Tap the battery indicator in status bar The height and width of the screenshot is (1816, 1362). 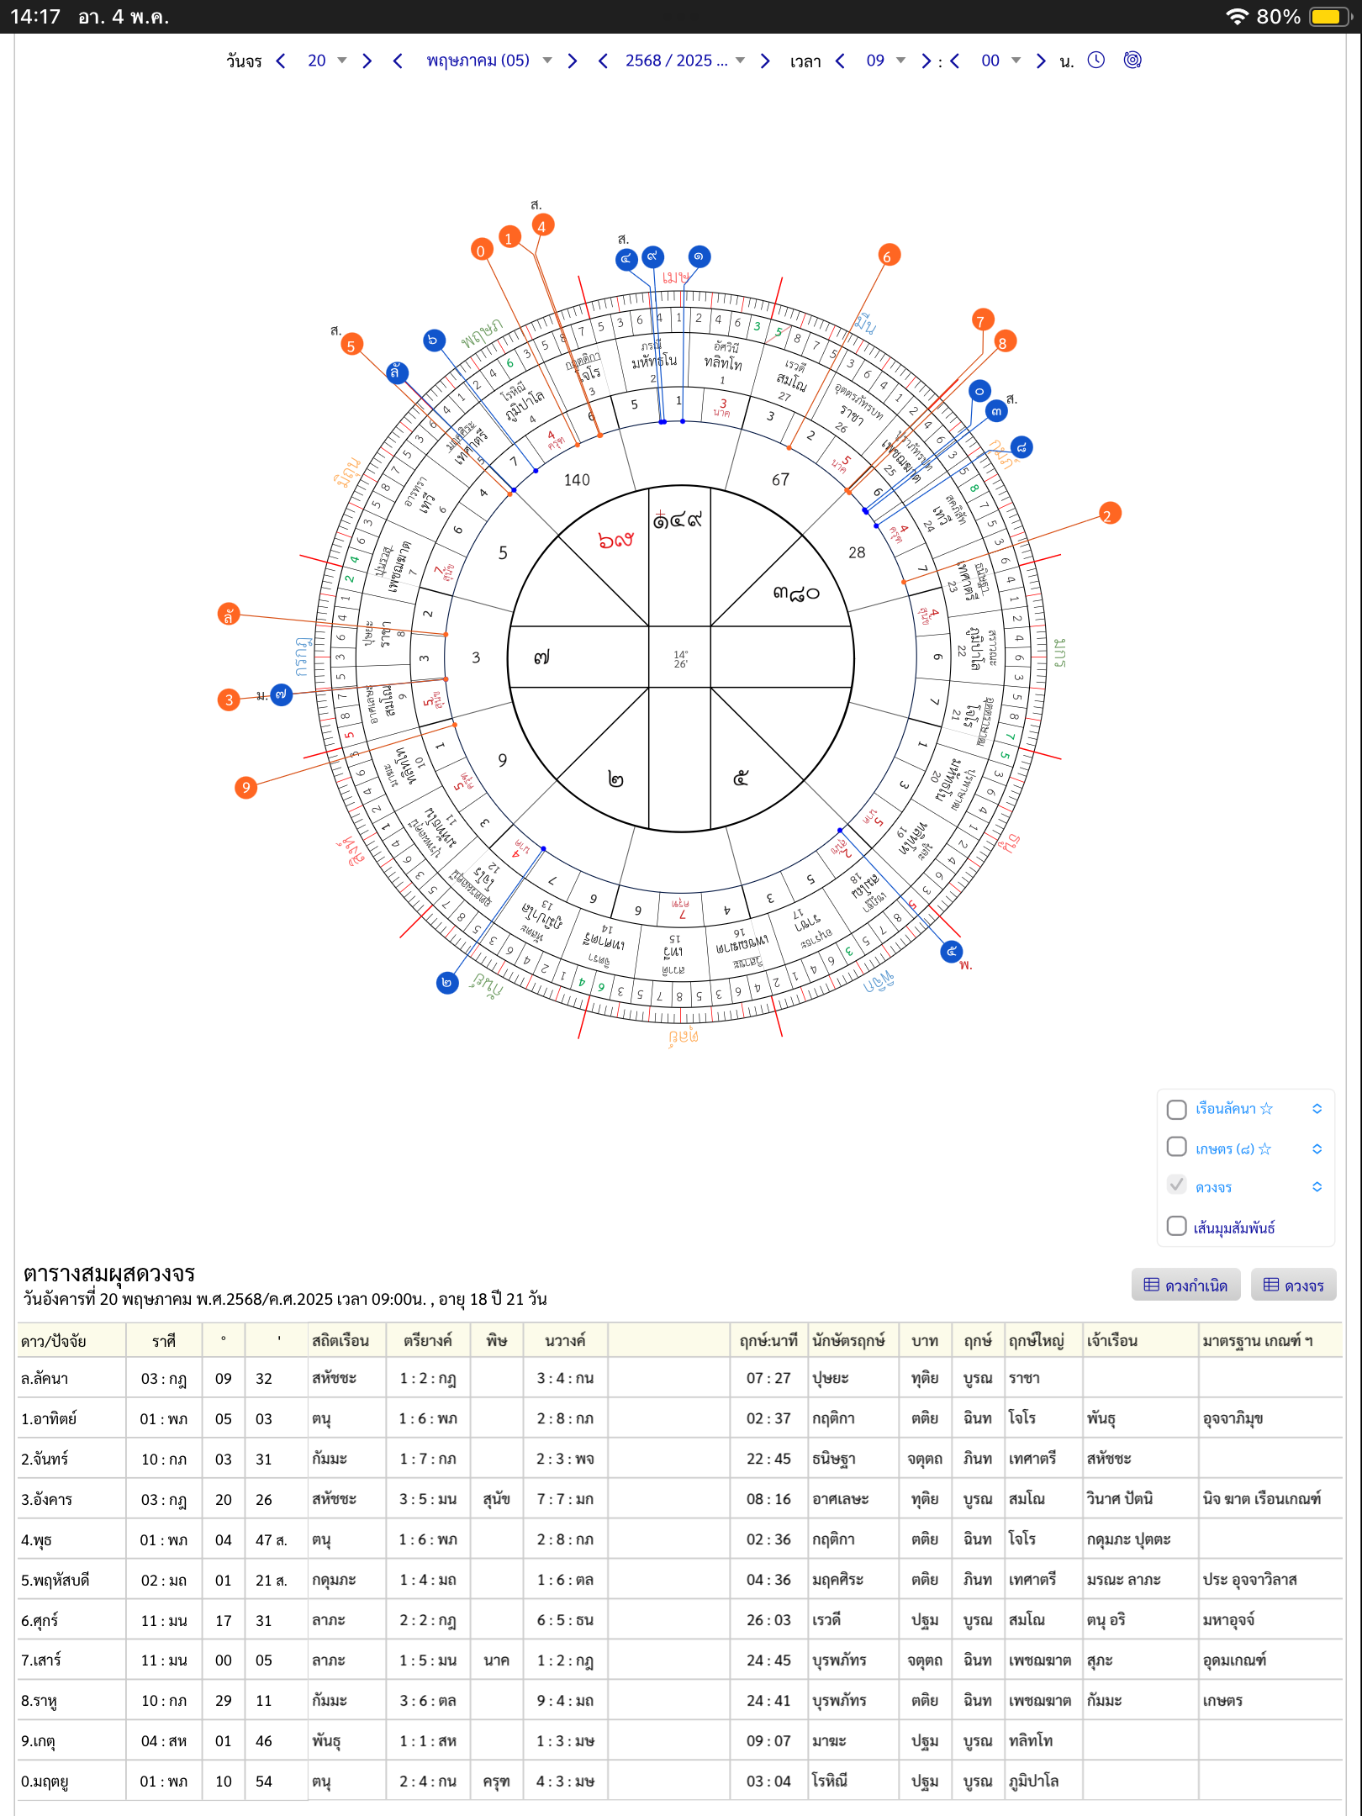1329,17
